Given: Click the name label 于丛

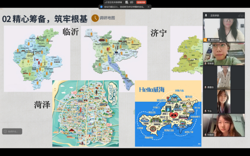Looking at the screenshot, I should (210, 111).
